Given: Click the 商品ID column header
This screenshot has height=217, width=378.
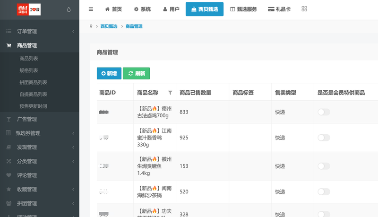Looking at the screenshot, I should (x=108, y=93).
